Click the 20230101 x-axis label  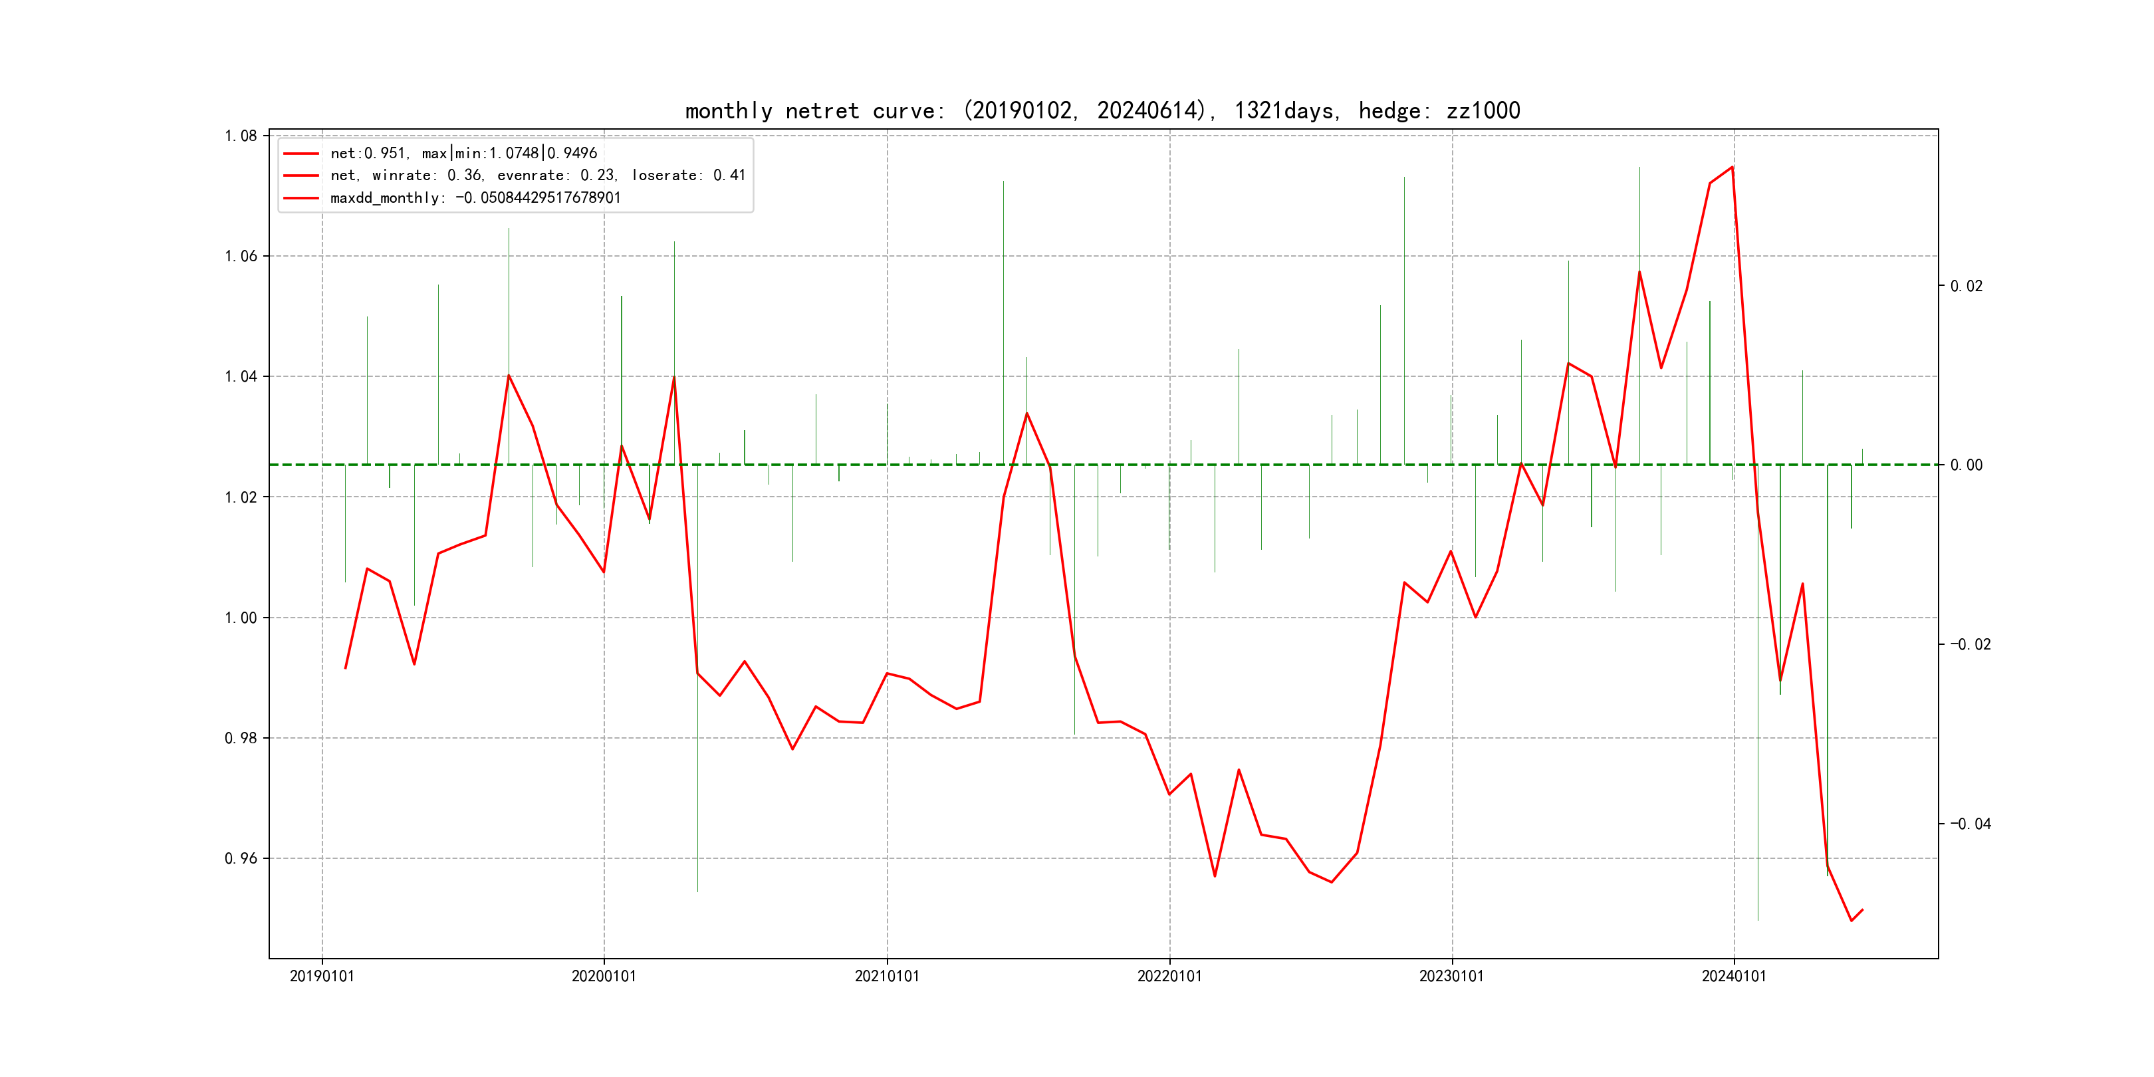(x=1451, y=976)
